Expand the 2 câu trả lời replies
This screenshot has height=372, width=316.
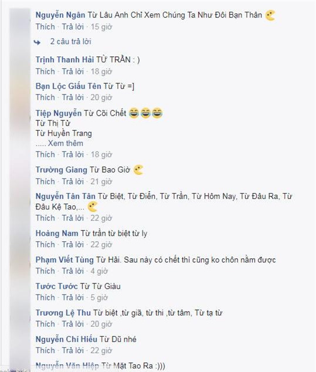coord(70,42)
